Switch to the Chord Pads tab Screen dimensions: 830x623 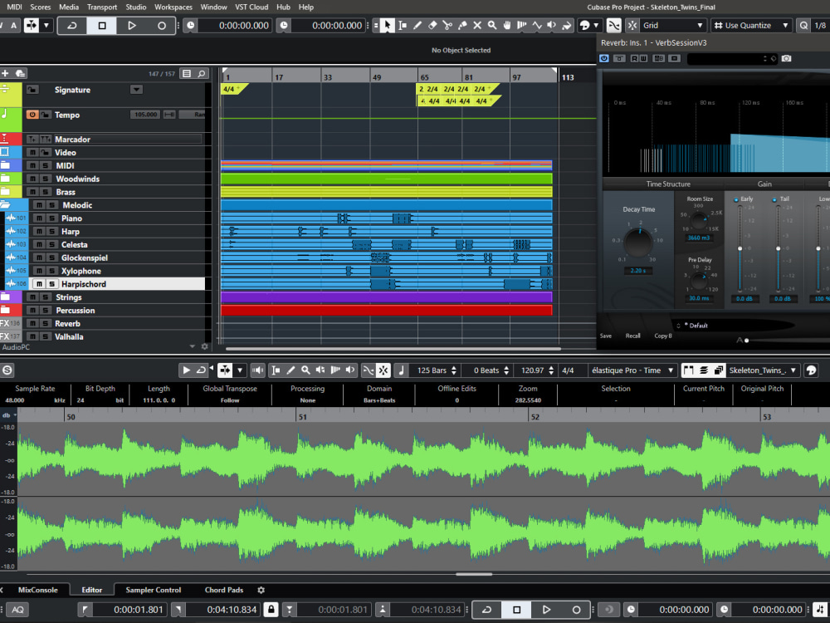[224, 590]
